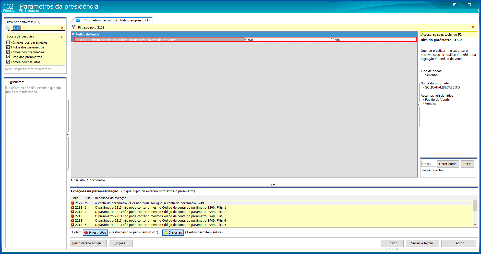Select 'Sim' for parameter 3163
This screenshot has height=254, width=481.
[247, 40]
